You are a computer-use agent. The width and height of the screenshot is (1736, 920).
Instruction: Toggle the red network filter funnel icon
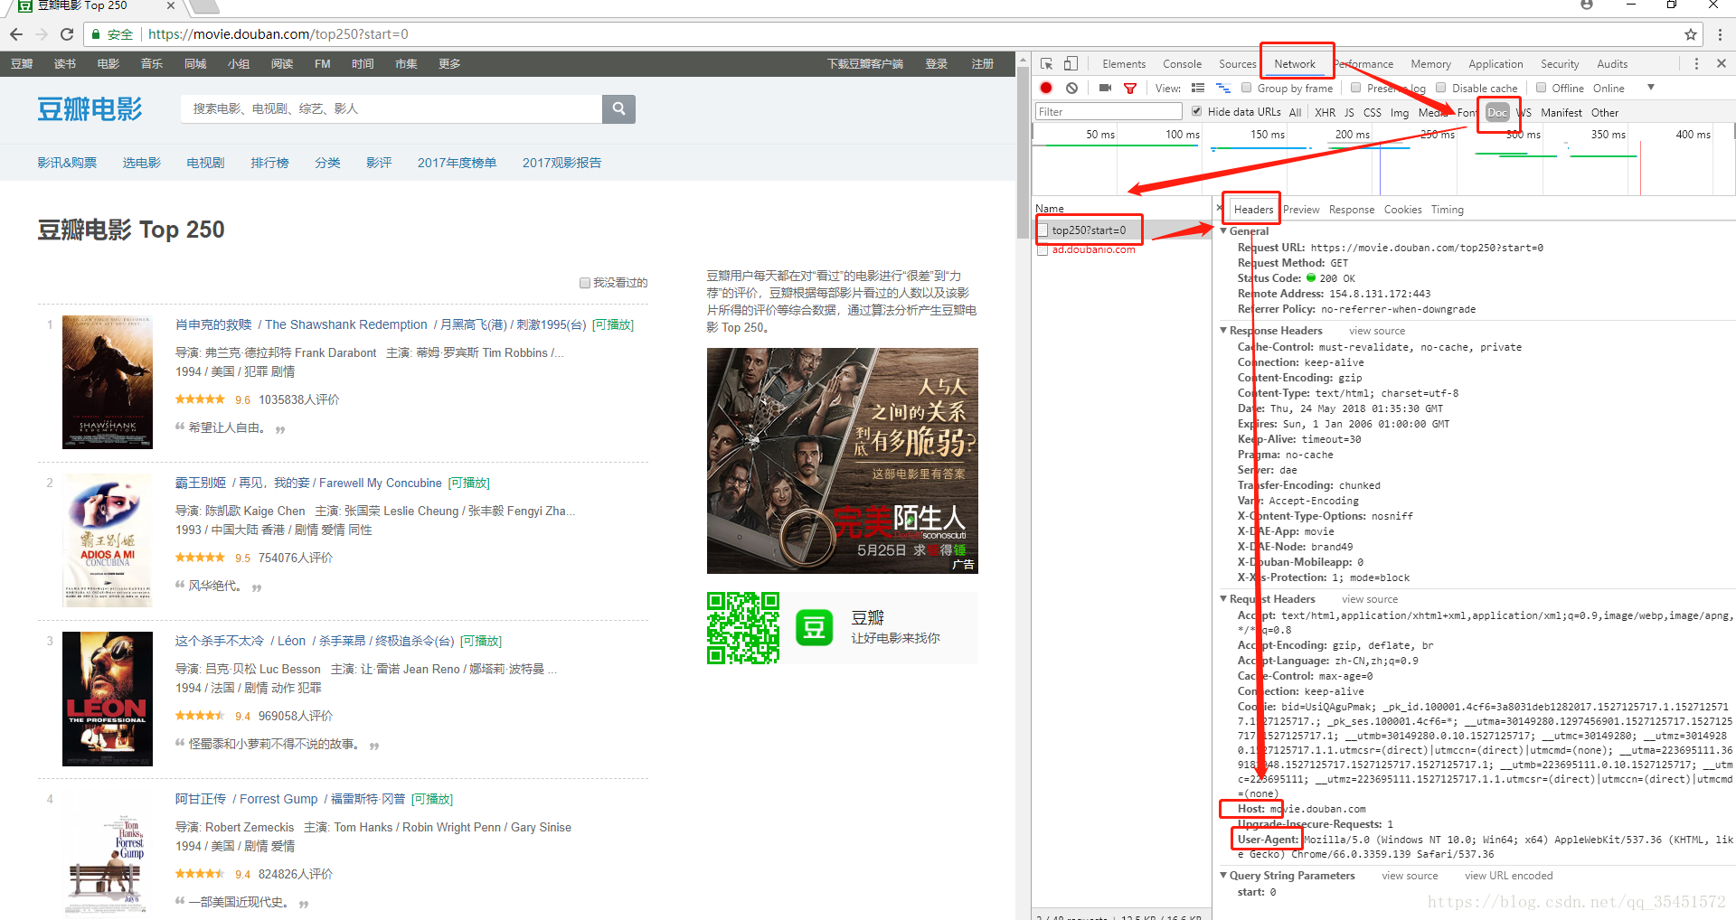(x=1130, y=88)
